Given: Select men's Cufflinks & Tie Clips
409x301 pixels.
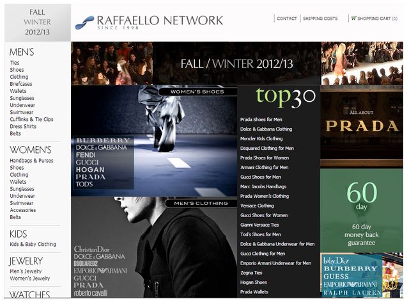Looking at the screenshot, I should coord(31,119).
